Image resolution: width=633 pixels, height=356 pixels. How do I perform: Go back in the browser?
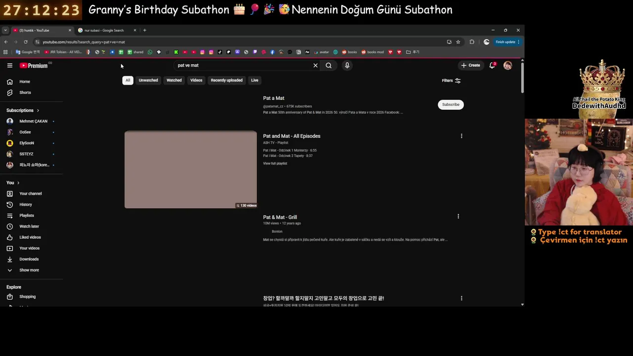pyautogui.click(x=6, y=42)
